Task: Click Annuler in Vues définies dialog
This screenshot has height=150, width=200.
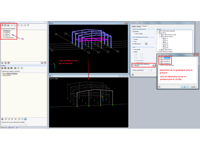Action: tap(193, 87)
